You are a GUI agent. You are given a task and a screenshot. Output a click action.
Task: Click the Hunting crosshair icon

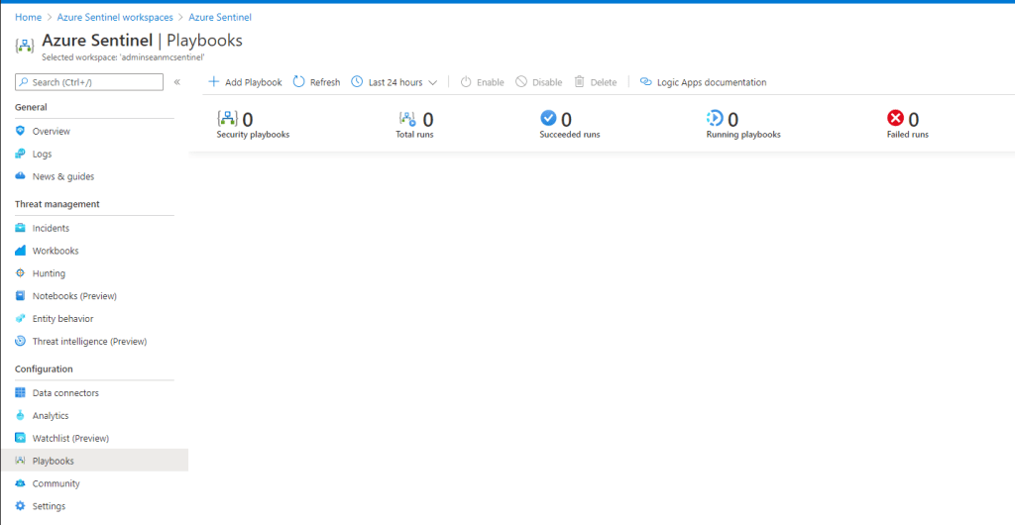21,273
